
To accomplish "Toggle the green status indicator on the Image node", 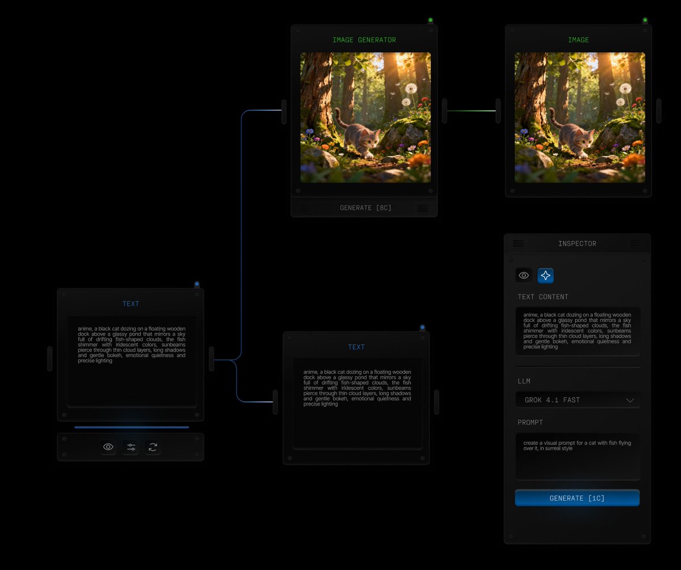I will click(x=645, y=19).
